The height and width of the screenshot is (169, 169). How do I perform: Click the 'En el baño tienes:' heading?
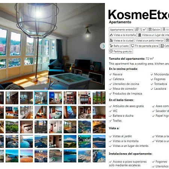(x=121, y=100)
